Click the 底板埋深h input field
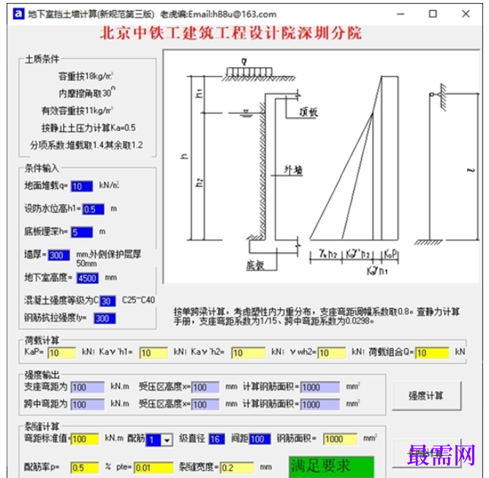Screen dimensions: 489x478 click(x=82, y=232)
